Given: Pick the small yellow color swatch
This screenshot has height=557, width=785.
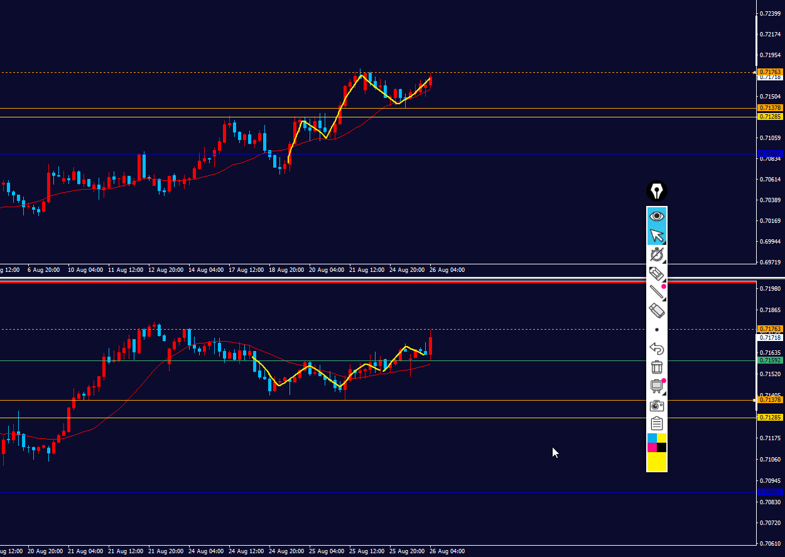Looking at the screenshot, I should tap(662, 438).
